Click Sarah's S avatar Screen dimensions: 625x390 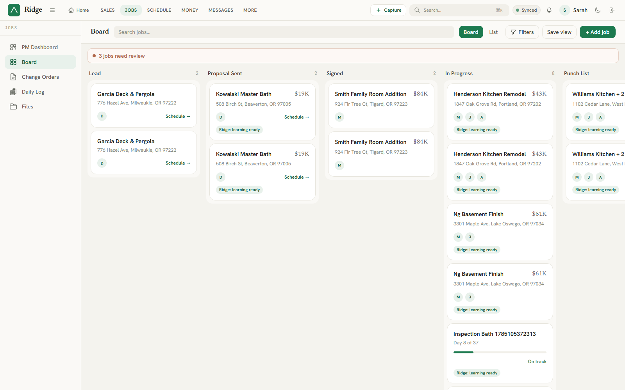click(x=564, y=10)
